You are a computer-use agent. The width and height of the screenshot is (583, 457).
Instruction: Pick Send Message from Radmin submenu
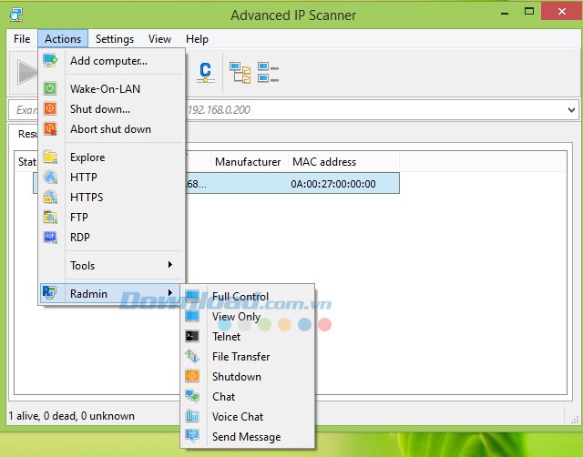[246, 437]
